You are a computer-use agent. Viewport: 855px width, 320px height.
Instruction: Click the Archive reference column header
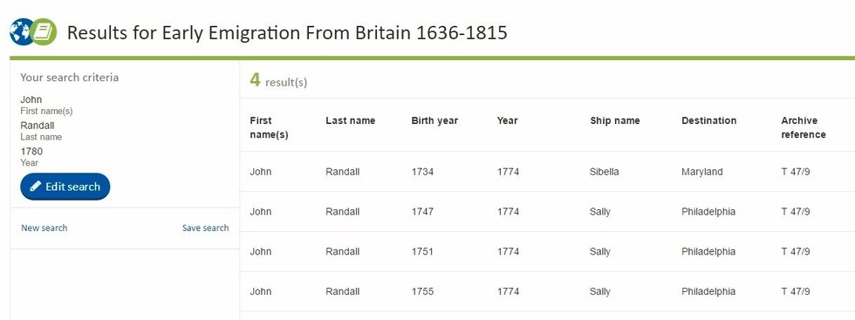click(x=804, y=127)
